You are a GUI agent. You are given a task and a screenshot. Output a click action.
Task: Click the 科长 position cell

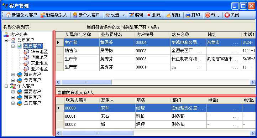[153, 116]
